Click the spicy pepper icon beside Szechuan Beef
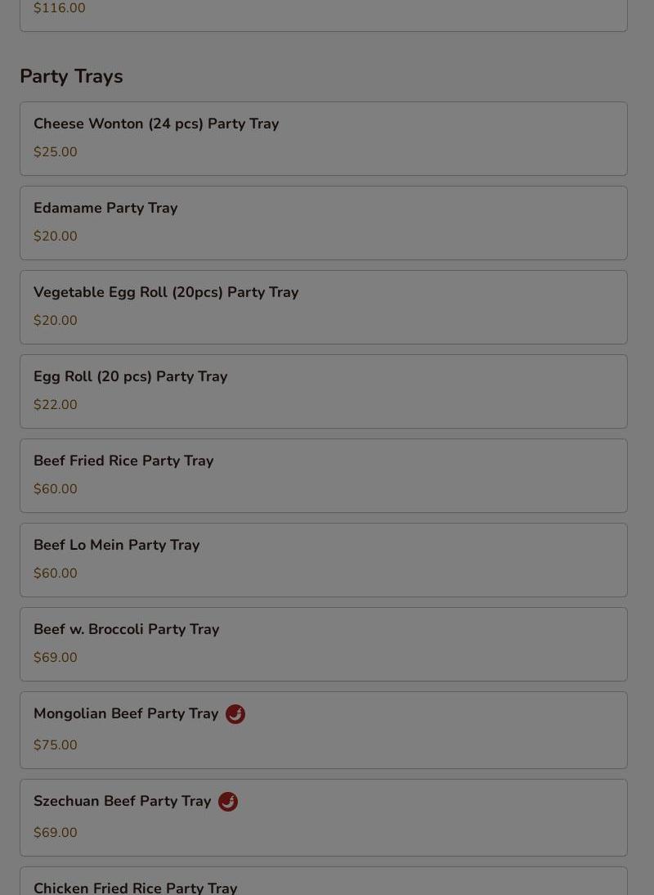654x895 pixels. [x=228, y=802]
